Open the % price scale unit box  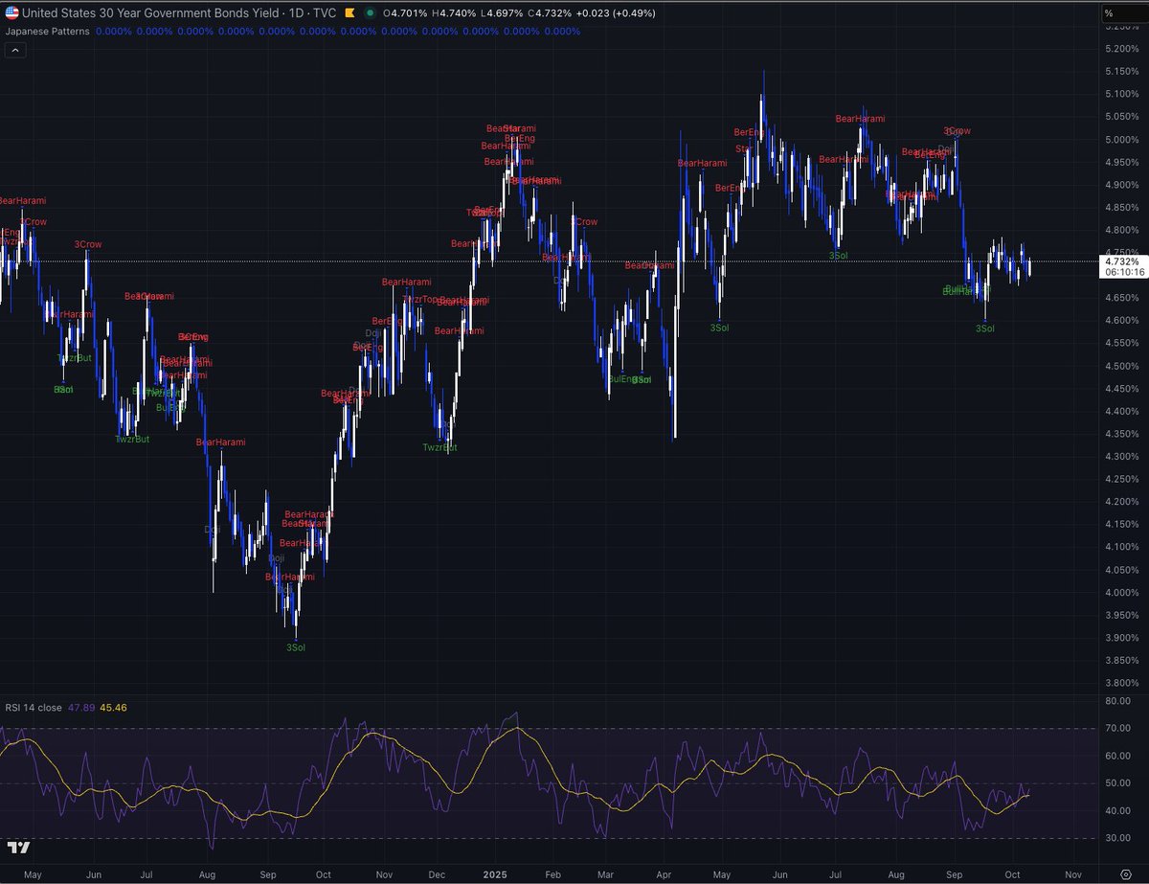[1122, 13]
